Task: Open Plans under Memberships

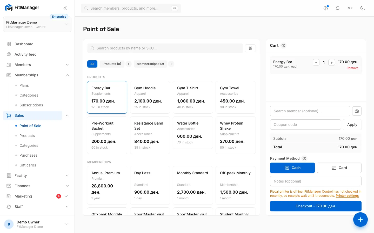Action: pos(24,85)
